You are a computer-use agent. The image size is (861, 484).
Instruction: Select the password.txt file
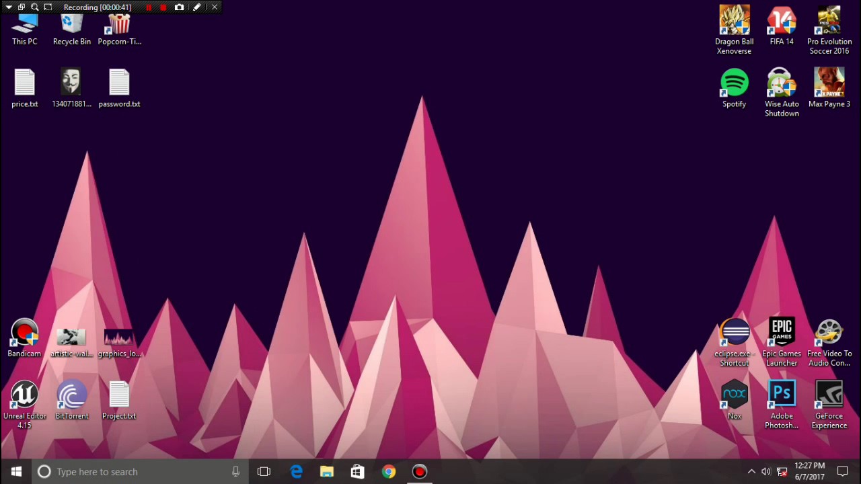pyautogui.click(x=119, y=88)
